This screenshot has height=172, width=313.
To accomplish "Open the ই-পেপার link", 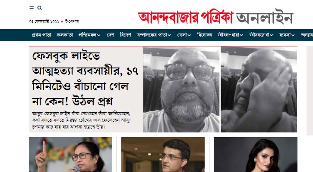I will (72, 21).
